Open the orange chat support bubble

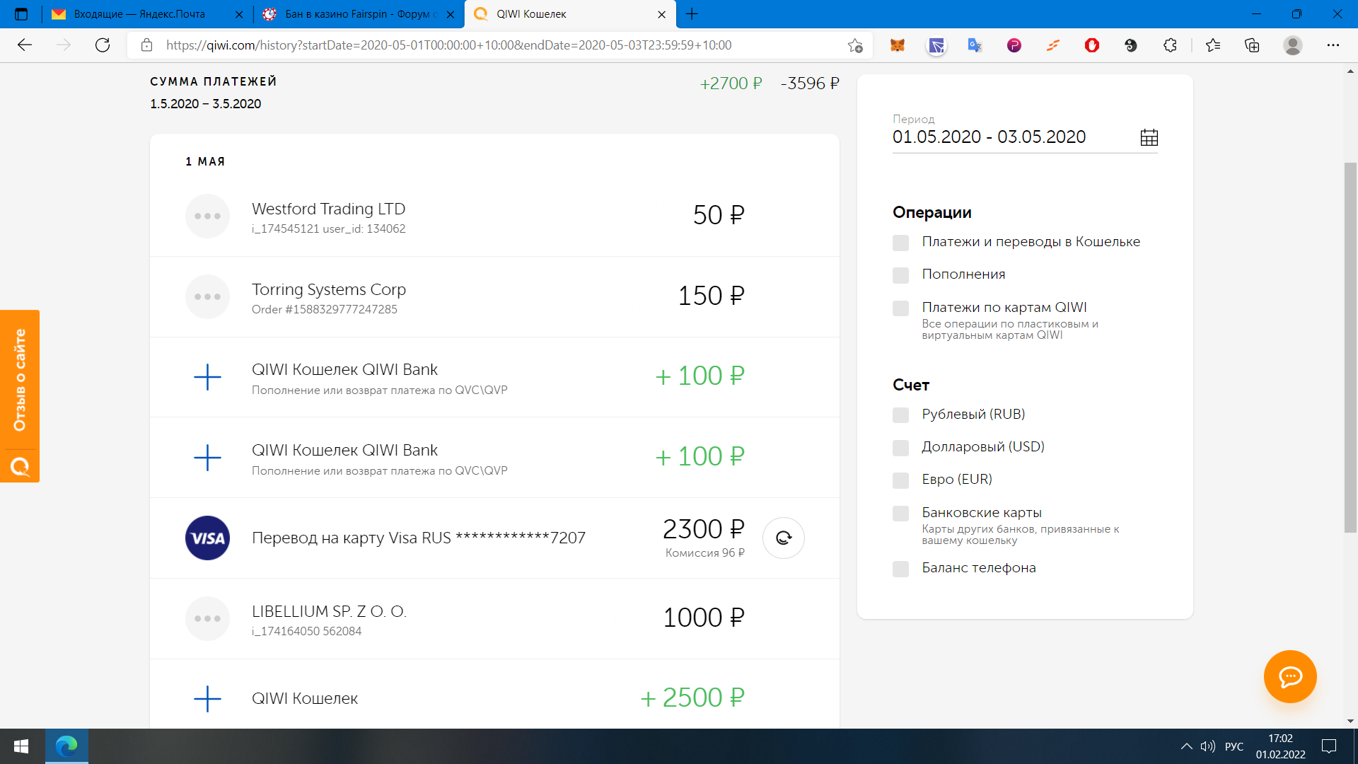(x=1290, y=676)
